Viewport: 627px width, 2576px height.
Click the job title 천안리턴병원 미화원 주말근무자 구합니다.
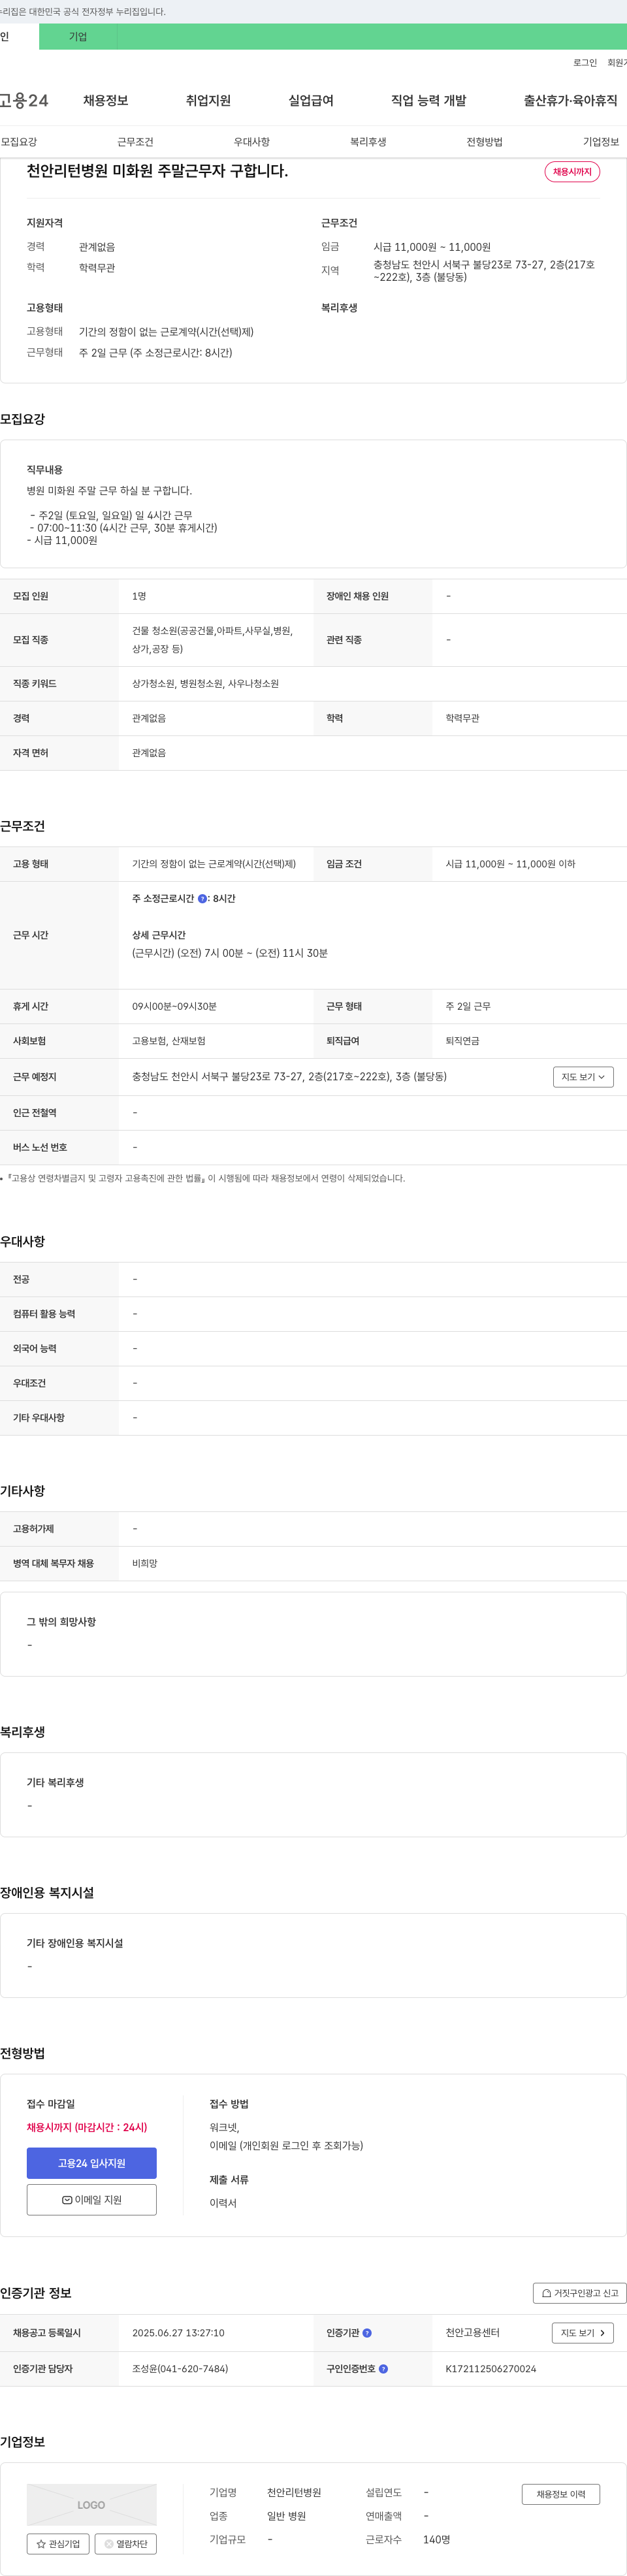(x=157, y=171)
